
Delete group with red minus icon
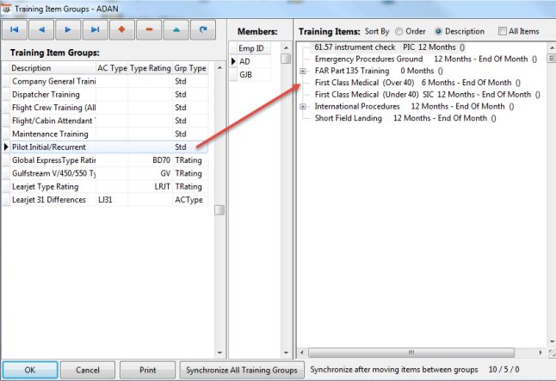(149, 30)
